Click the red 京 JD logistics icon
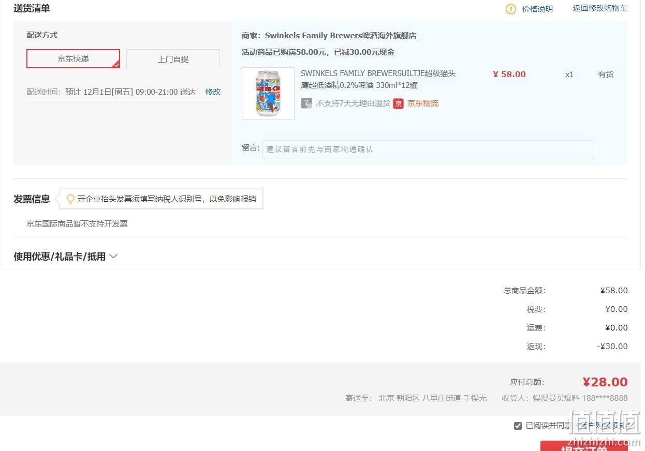 tap(398, 103)
